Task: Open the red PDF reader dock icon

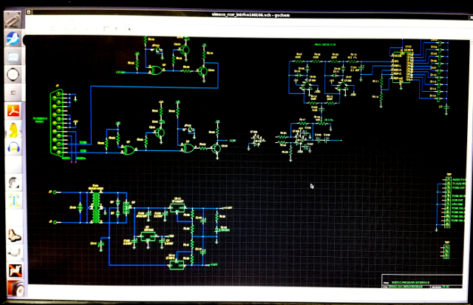Action: pos(13,112)
